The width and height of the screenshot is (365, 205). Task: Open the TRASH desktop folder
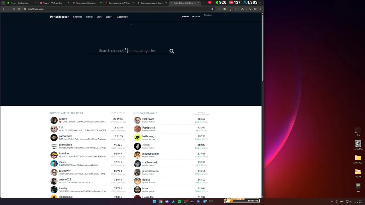coord(358,173)
